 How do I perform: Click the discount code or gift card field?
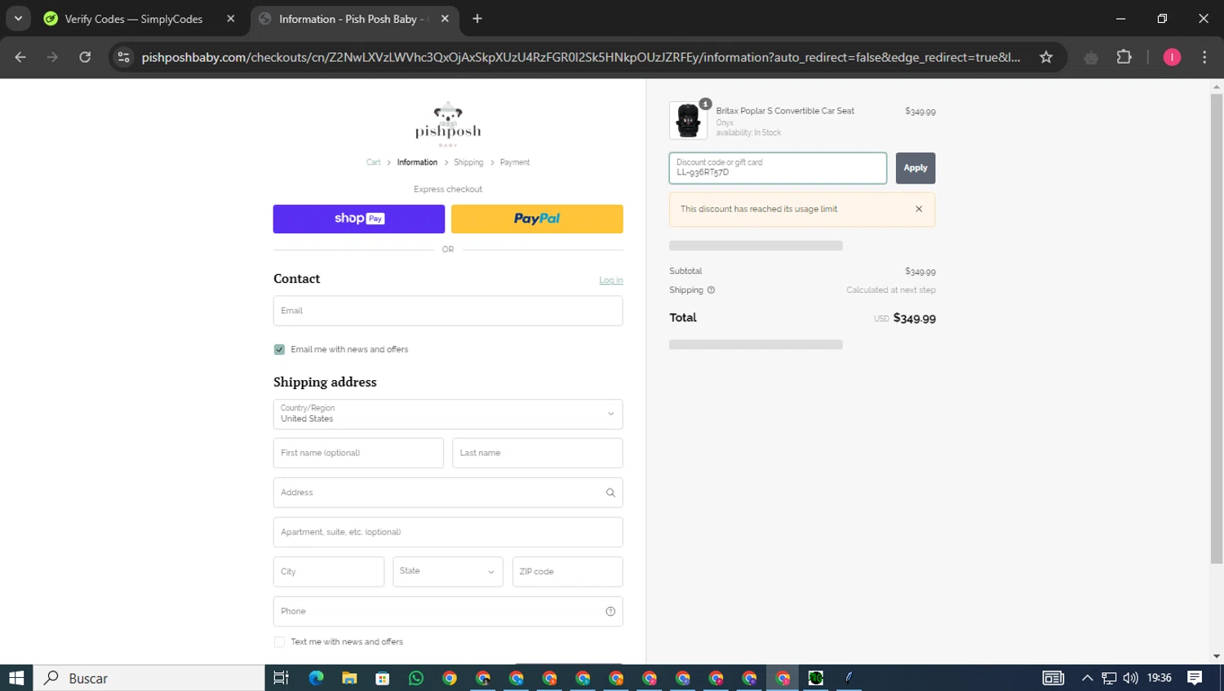[778, 168]
